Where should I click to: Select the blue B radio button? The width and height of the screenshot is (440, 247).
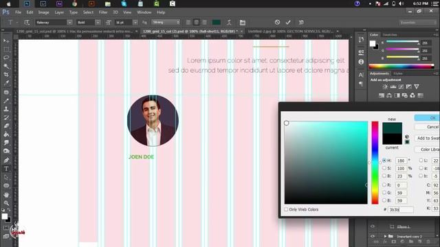pos(384,200)
